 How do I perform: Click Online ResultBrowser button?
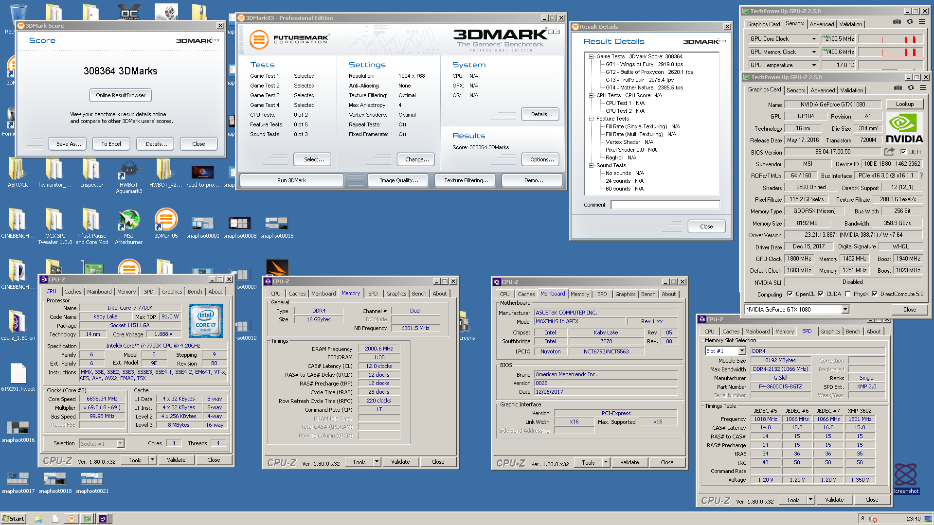[121, 95]
